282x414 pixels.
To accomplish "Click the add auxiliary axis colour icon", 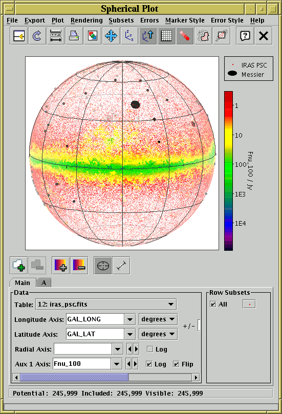I will coord(61,266).
